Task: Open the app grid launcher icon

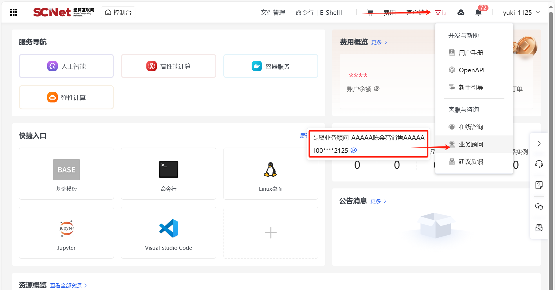Action: pyautogui.click(x=14, y=12)
